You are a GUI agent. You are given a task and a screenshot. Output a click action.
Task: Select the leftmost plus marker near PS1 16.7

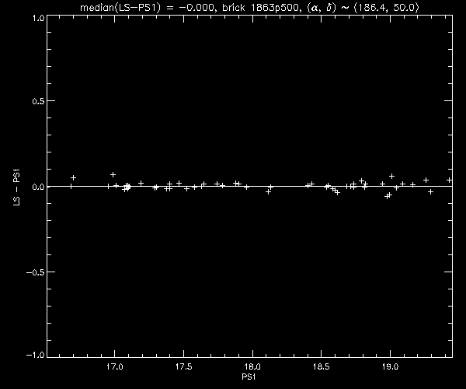tap(74, 177)
